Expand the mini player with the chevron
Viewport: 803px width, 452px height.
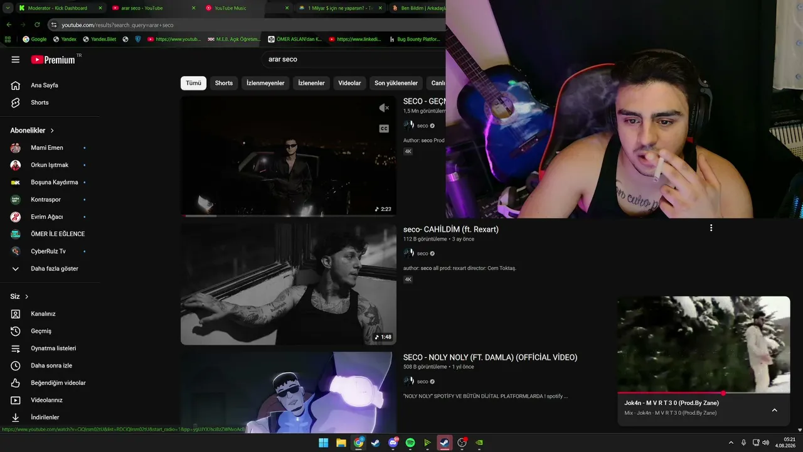pyautogui.click(x=774, y=410)
